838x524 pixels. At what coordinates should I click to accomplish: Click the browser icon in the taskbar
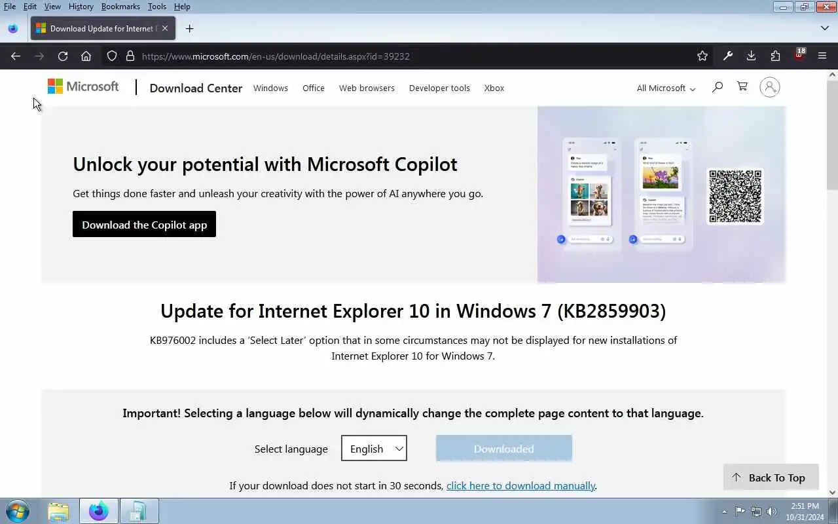[99, 511]
